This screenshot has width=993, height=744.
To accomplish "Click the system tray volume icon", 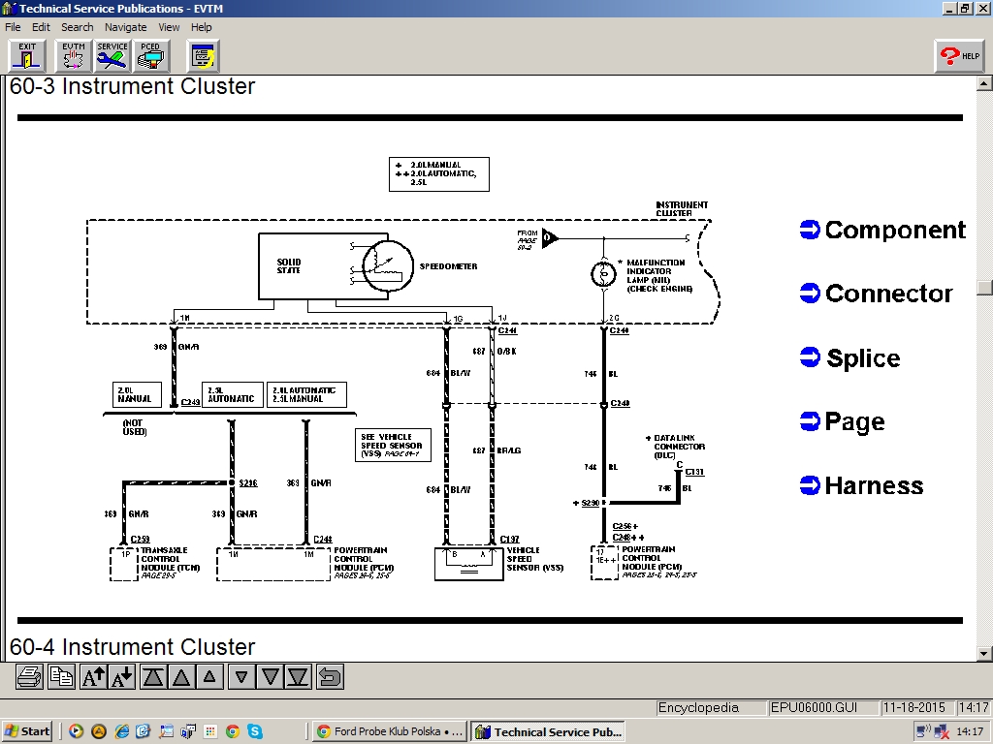I will pos(923,731).
